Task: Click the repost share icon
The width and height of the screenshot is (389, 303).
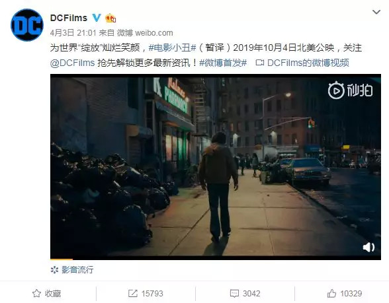Action: coord(133,294)
